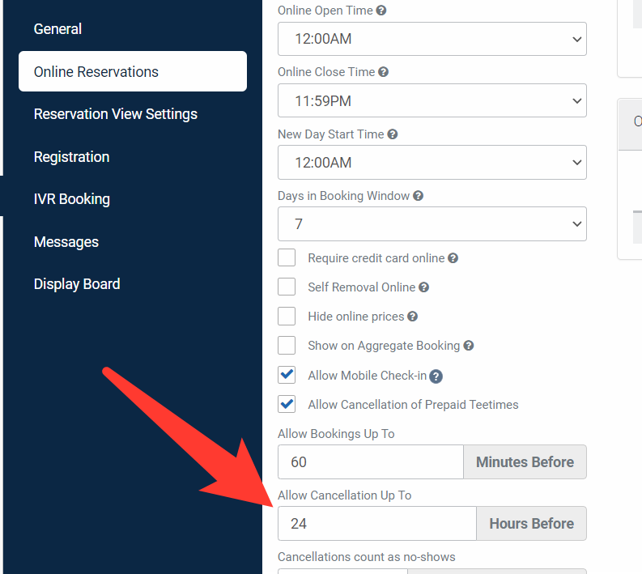
Task: Open help icon next to New Day Start Time
Action: pos(392,134)
